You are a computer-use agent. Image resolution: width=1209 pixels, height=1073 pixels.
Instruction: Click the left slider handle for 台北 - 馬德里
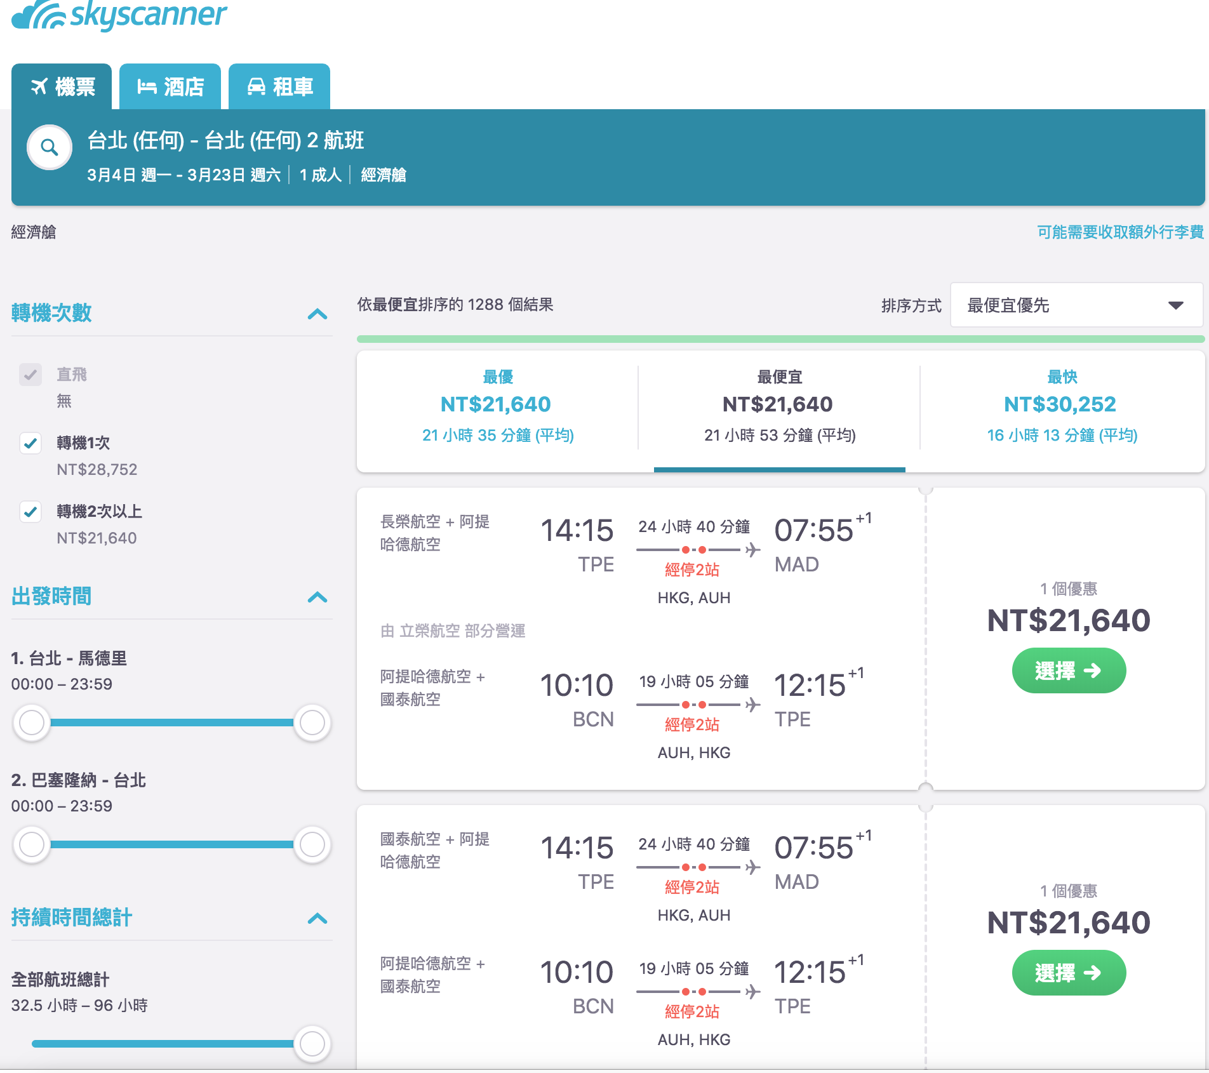(32, 723)
